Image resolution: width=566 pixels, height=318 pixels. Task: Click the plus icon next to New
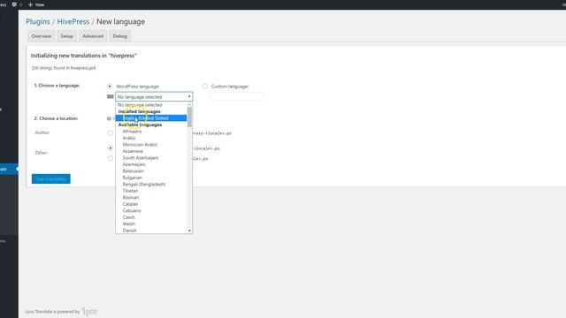(x=30, y=4)
